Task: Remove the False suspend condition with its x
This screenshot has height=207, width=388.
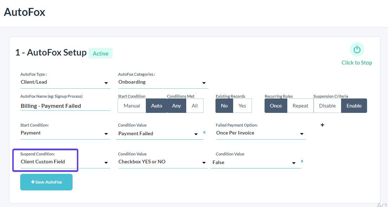Action: [302, 161]
